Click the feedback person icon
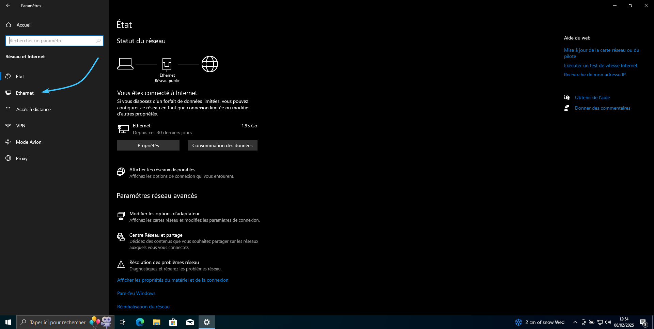The width and height of the screenshot is (654, 329). point(567,108)
